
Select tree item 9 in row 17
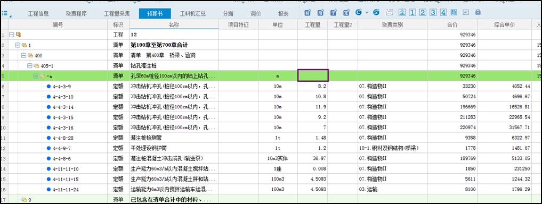point(30,200)
